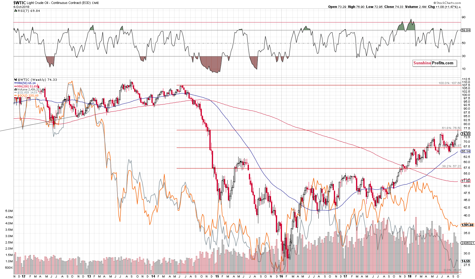Click the $SILVER 14.59 legend entry
The height and width of the screenshot is (279, 475).
click(27, 93)
